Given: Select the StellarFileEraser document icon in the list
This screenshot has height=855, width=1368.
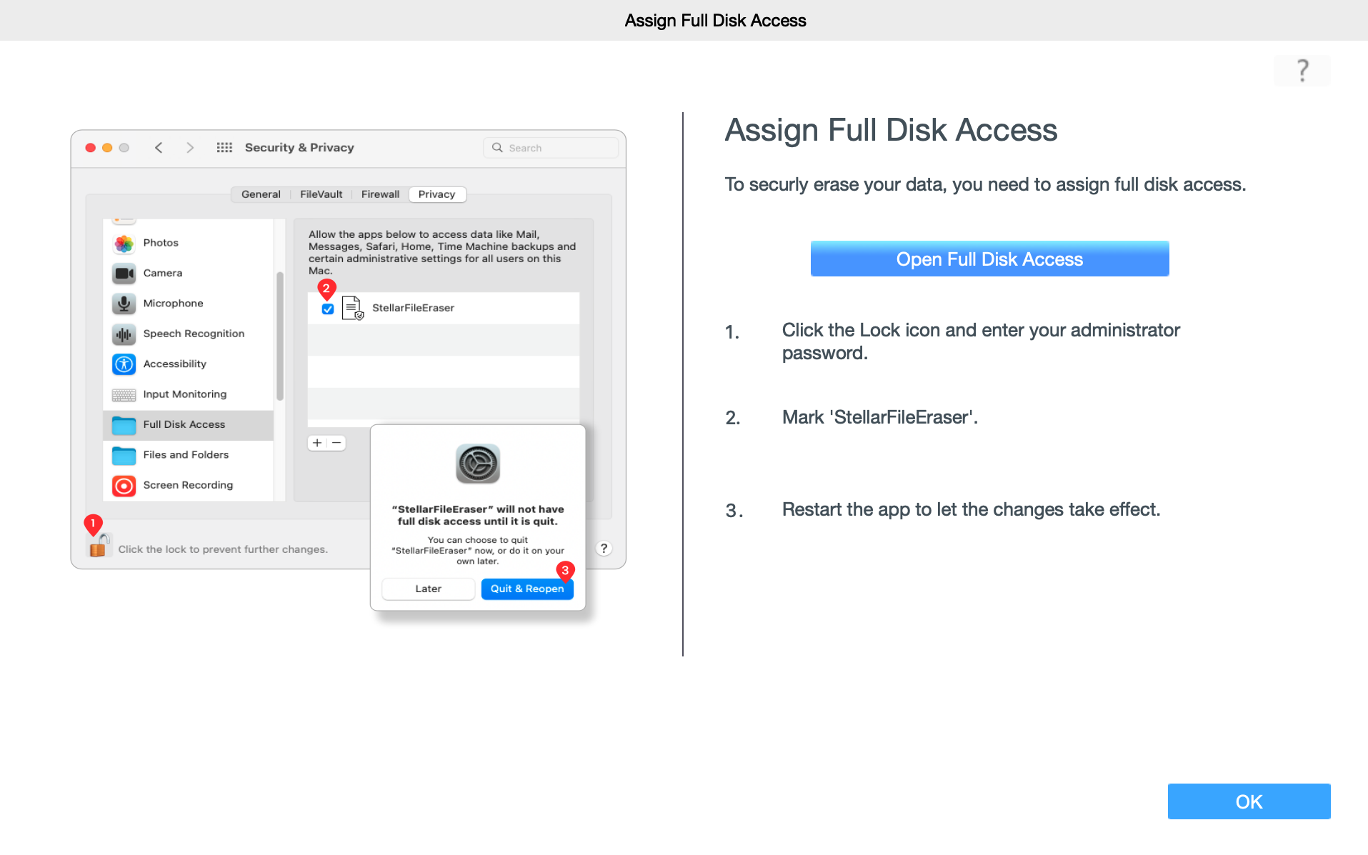Looking at the screenshot, I should [352, 308].
